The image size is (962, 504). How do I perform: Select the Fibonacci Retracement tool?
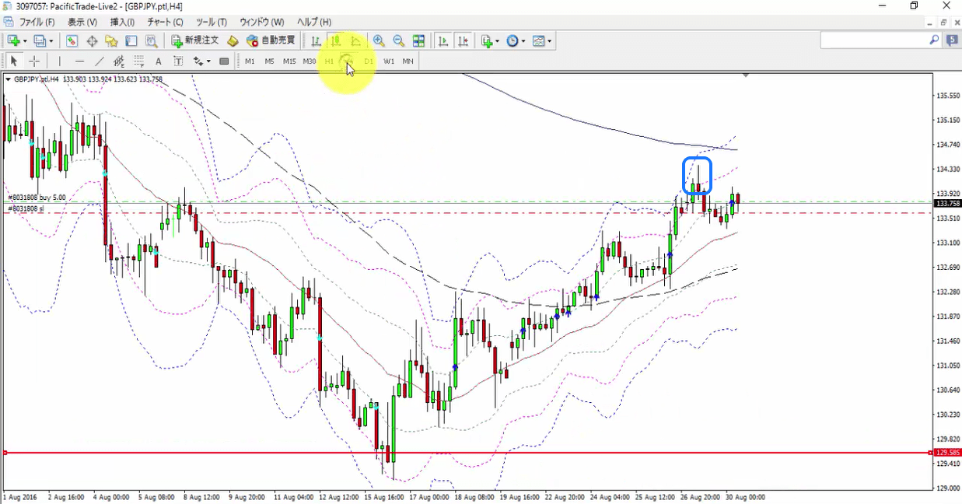click(139, 61)
